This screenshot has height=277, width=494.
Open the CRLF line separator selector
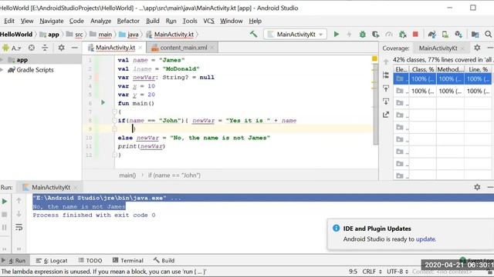[372, 272]
